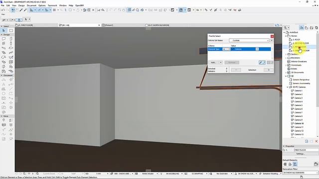Close the Find & Select dialog
The width and height of the screenshot is (319, 179).
click(x=272, y=36)
